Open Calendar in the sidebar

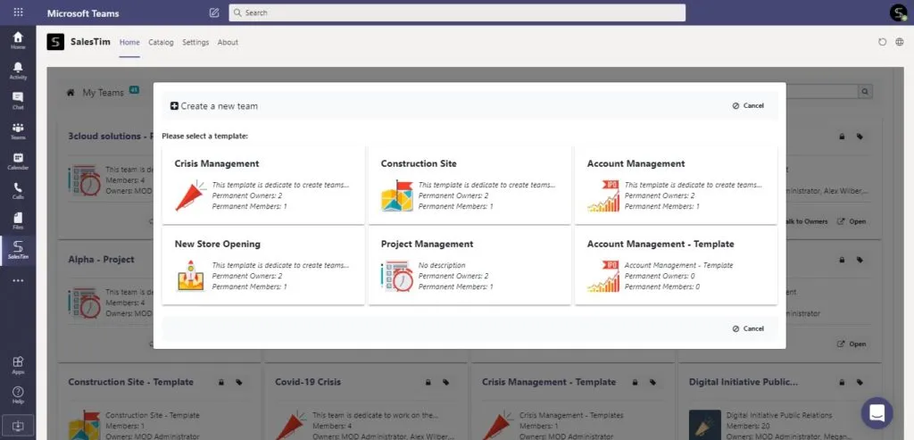(x=18, y=161)
